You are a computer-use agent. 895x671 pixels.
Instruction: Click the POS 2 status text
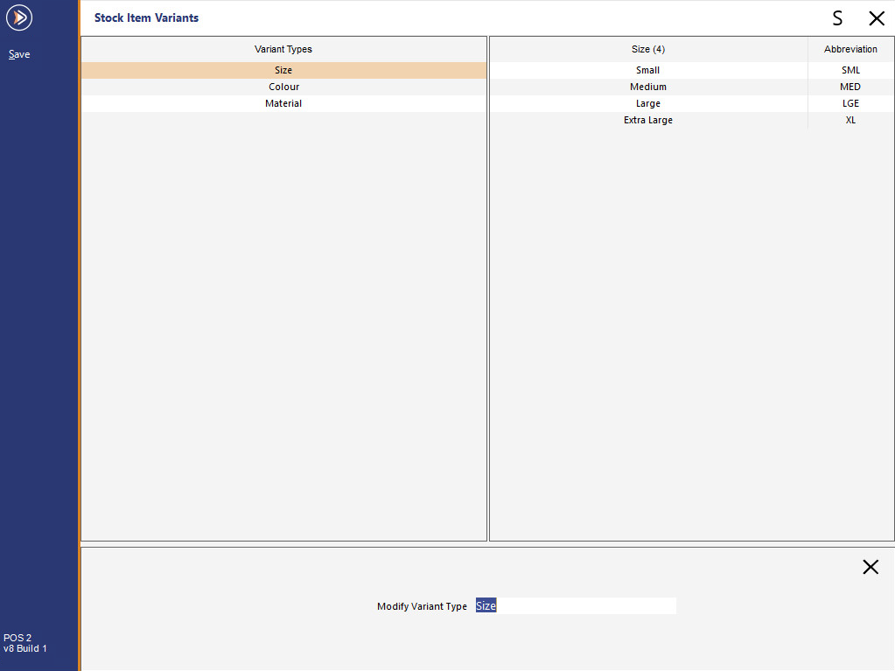click(17, 638)
